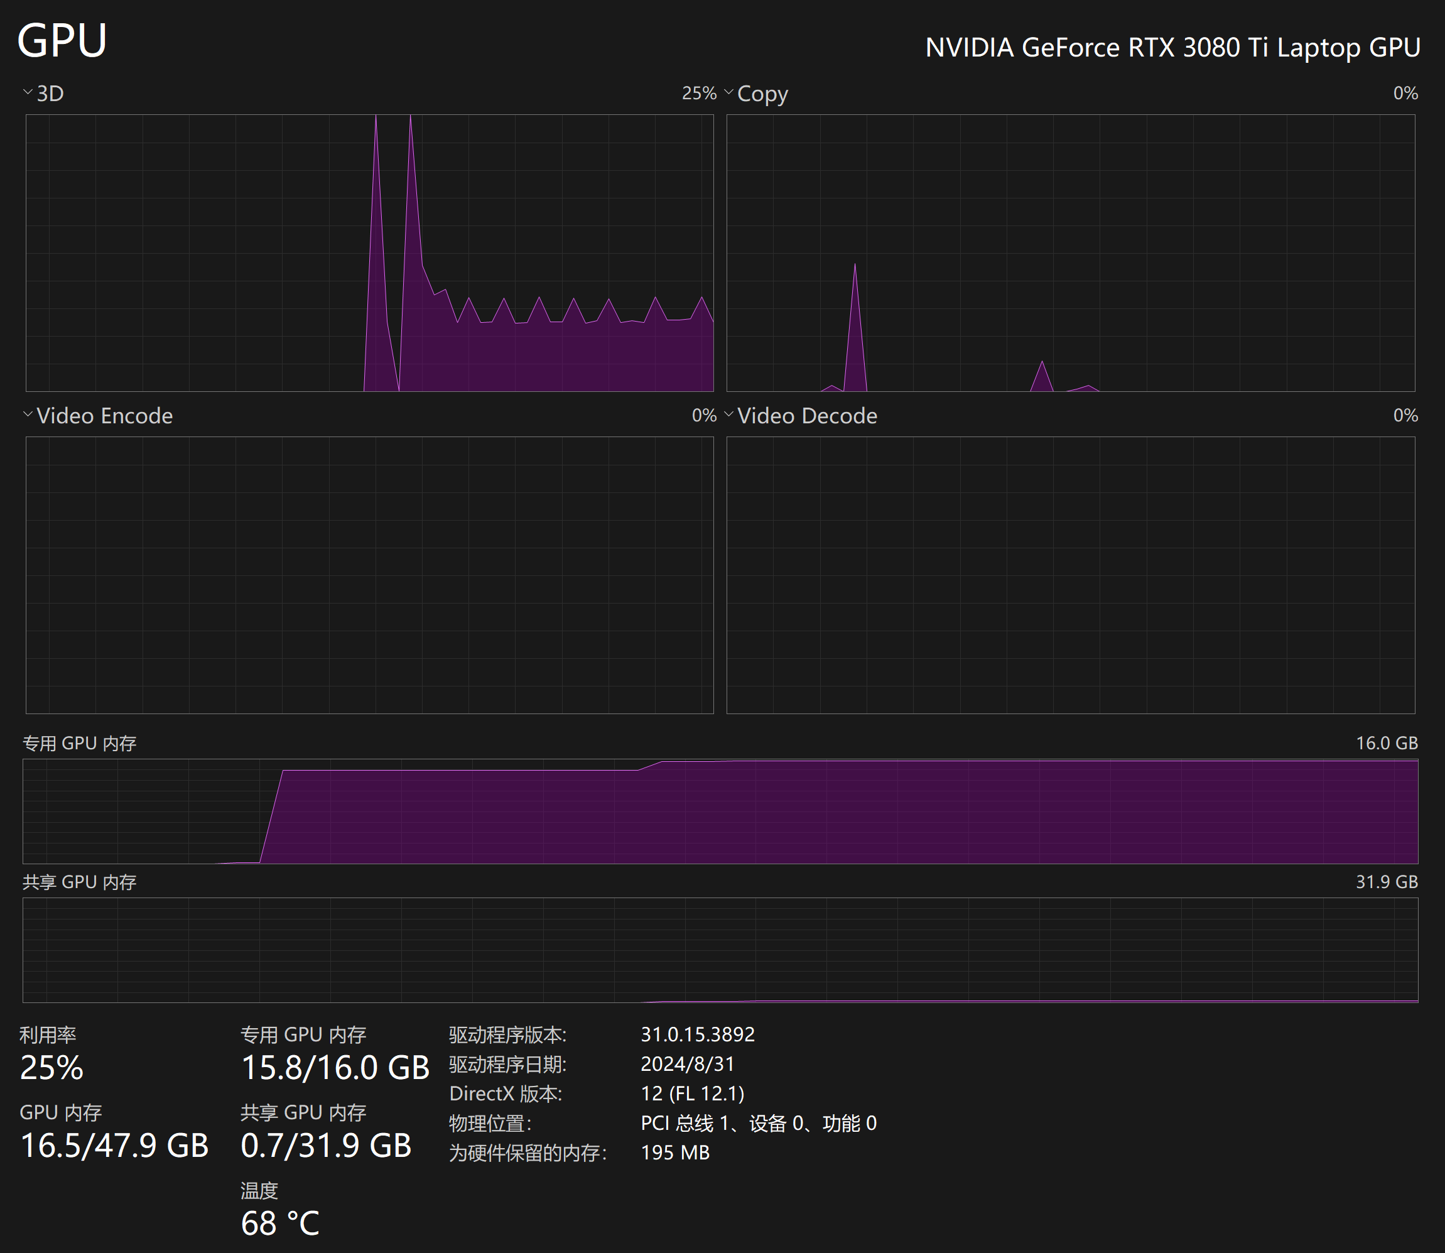Click the 16.5/47.9 GB GPU memory value
The height and width of the screenshot is (1253, 1445).
coord(114,1146)
